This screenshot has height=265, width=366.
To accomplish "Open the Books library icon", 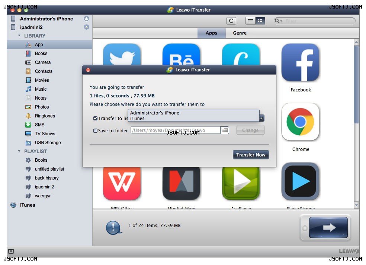I will (28, 54).
